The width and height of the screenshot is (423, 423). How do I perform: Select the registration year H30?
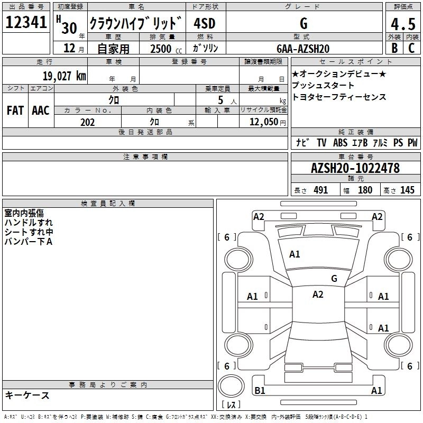67,25
